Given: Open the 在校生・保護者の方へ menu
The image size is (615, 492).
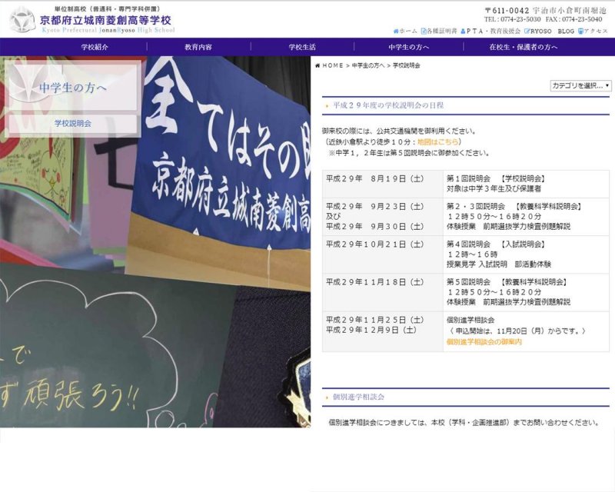Looking at the screenshot, I should 524,47.
